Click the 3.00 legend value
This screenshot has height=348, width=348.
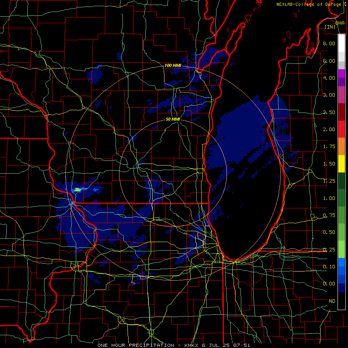click(329, 95)
